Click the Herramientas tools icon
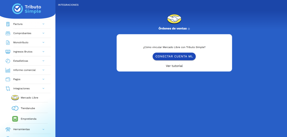The width and height of the screenshot is (287, 137). point(8,129)
